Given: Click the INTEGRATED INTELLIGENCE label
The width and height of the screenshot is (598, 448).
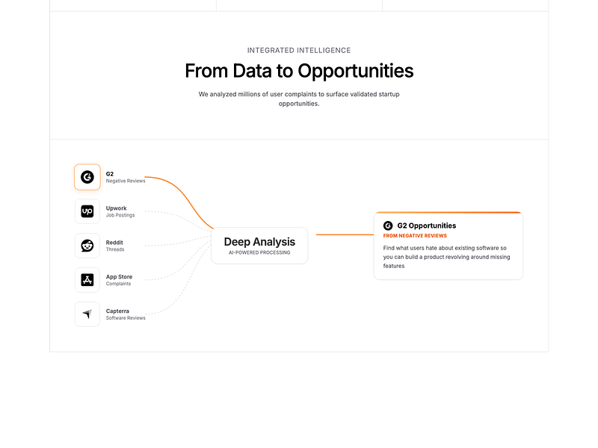Looking at the screenshot, I should (x=299, y=50).
